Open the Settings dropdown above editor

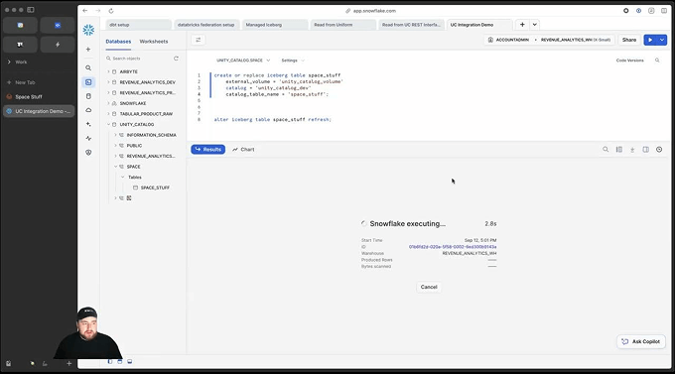(293, 61)
